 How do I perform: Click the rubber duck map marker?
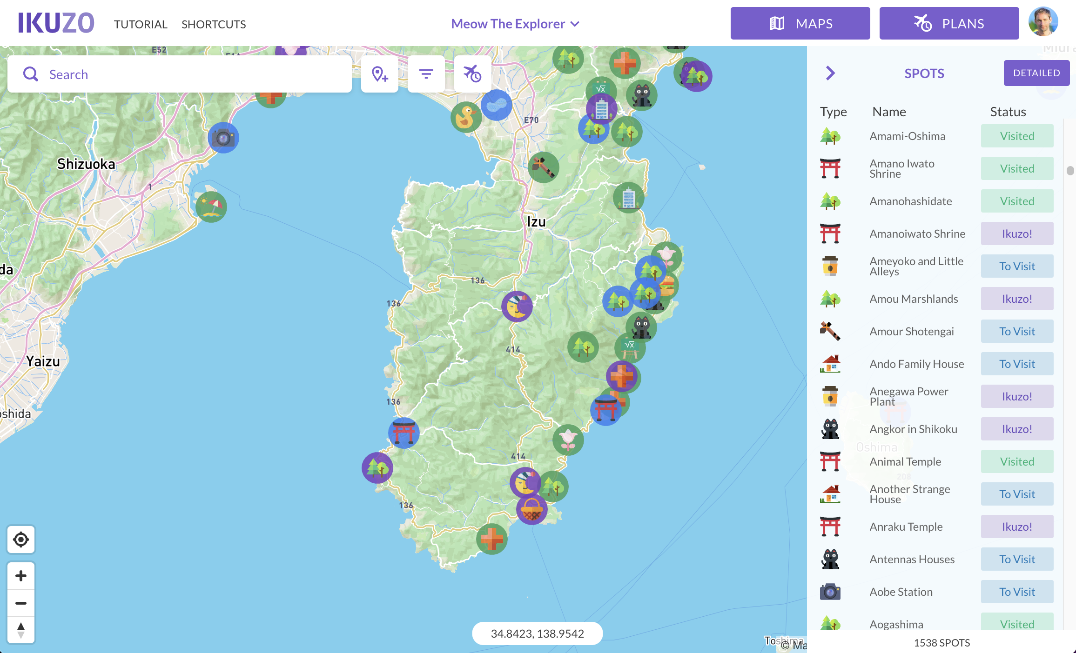465,117
